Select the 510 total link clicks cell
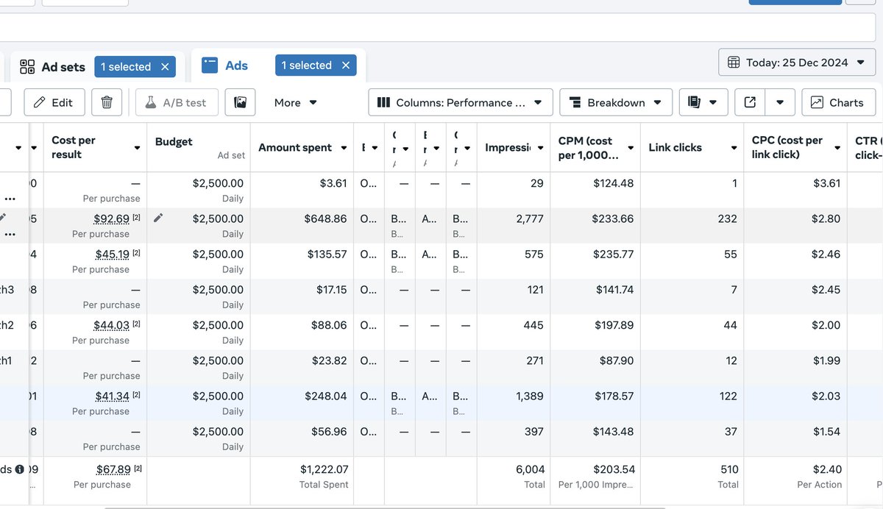 (x=728, y=469)
